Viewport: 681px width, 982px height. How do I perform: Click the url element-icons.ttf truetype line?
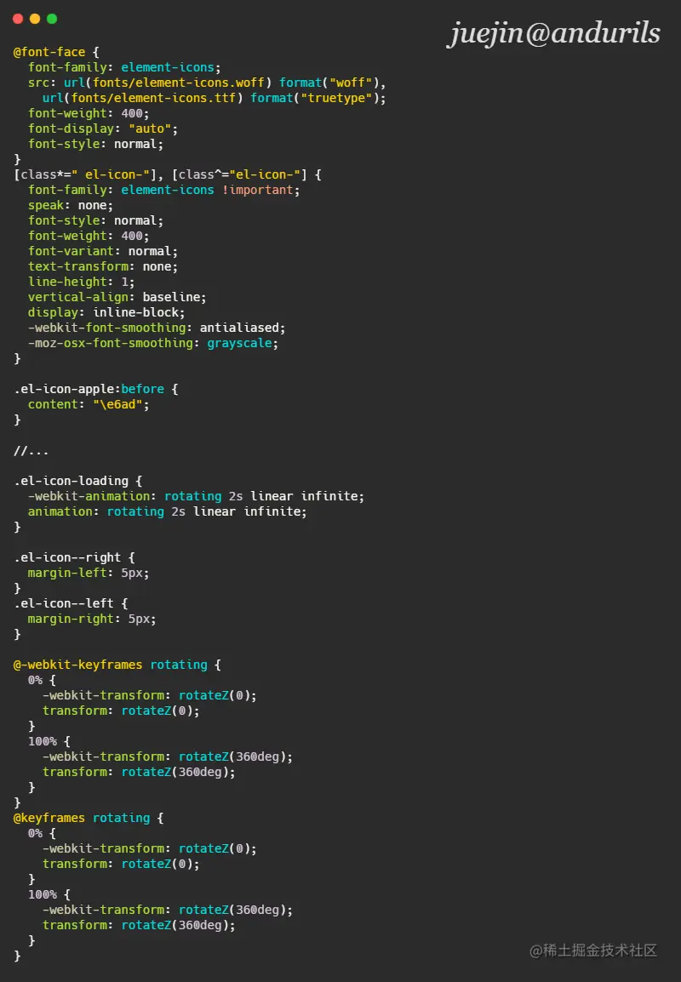pos(215,98)
